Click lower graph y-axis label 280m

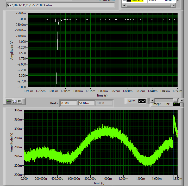18,138
